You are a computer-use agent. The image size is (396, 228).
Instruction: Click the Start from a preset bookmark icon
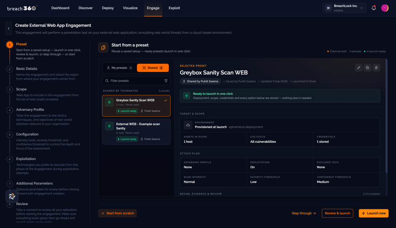point(103,47)
